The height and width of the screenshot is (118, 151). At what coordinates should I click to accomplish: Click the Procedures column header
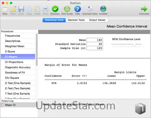(18, 31)
